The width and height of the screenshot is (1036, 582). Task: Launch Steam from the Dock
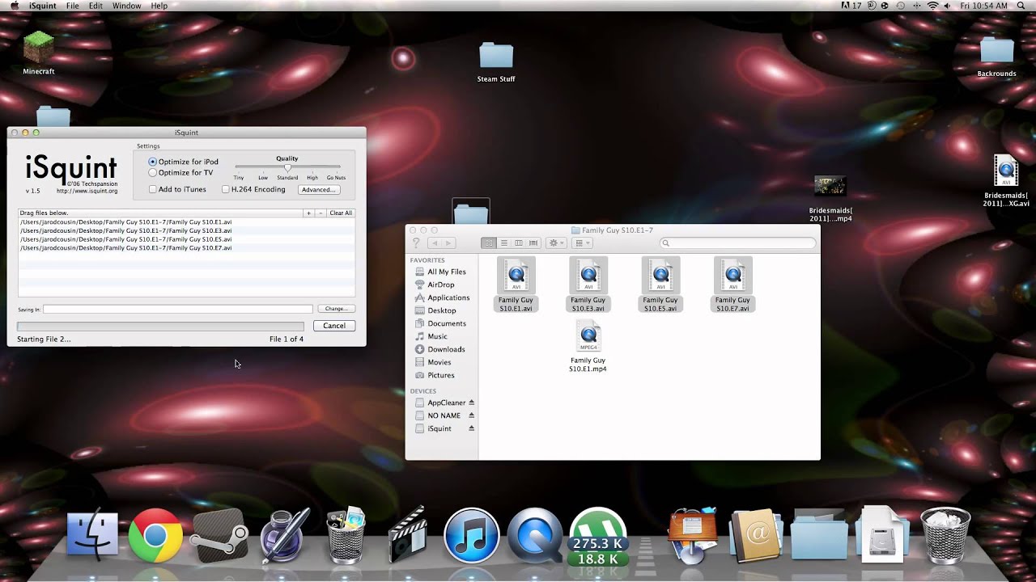click(x=219, y=535)
